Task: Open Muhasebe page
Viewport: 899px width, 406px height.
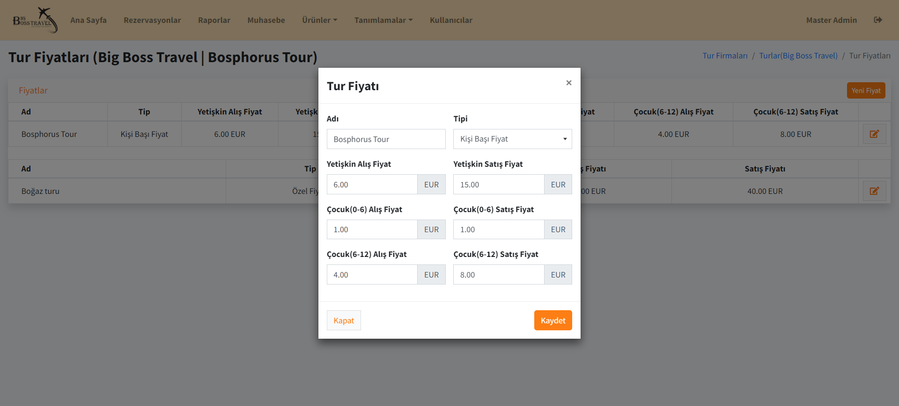Action: (x=266, y=20)
